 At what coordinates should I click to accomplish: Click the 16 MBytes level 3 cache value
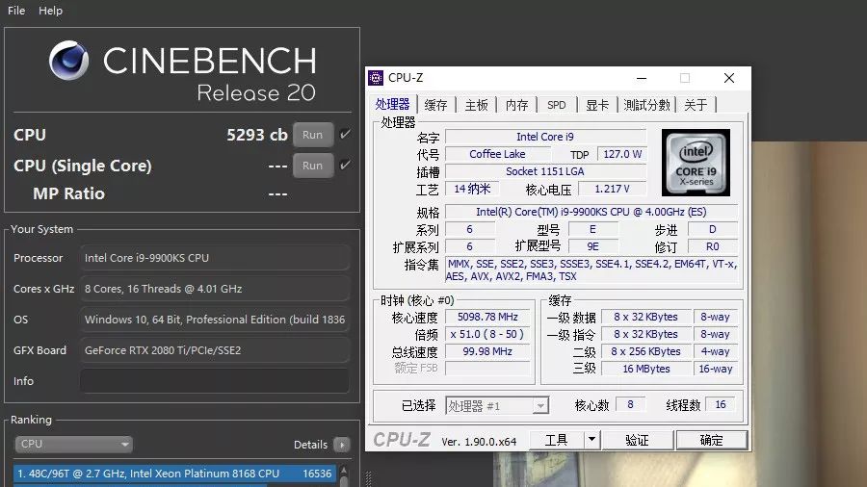point(645,369)
